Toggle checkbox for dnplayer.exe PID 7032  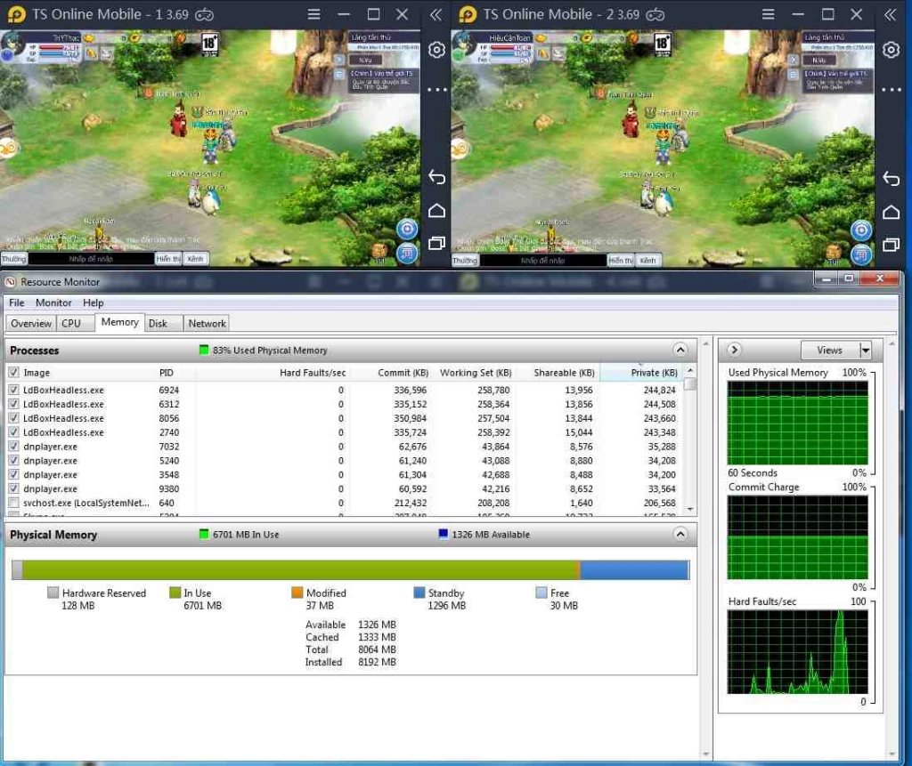click(x=14, y=446)
